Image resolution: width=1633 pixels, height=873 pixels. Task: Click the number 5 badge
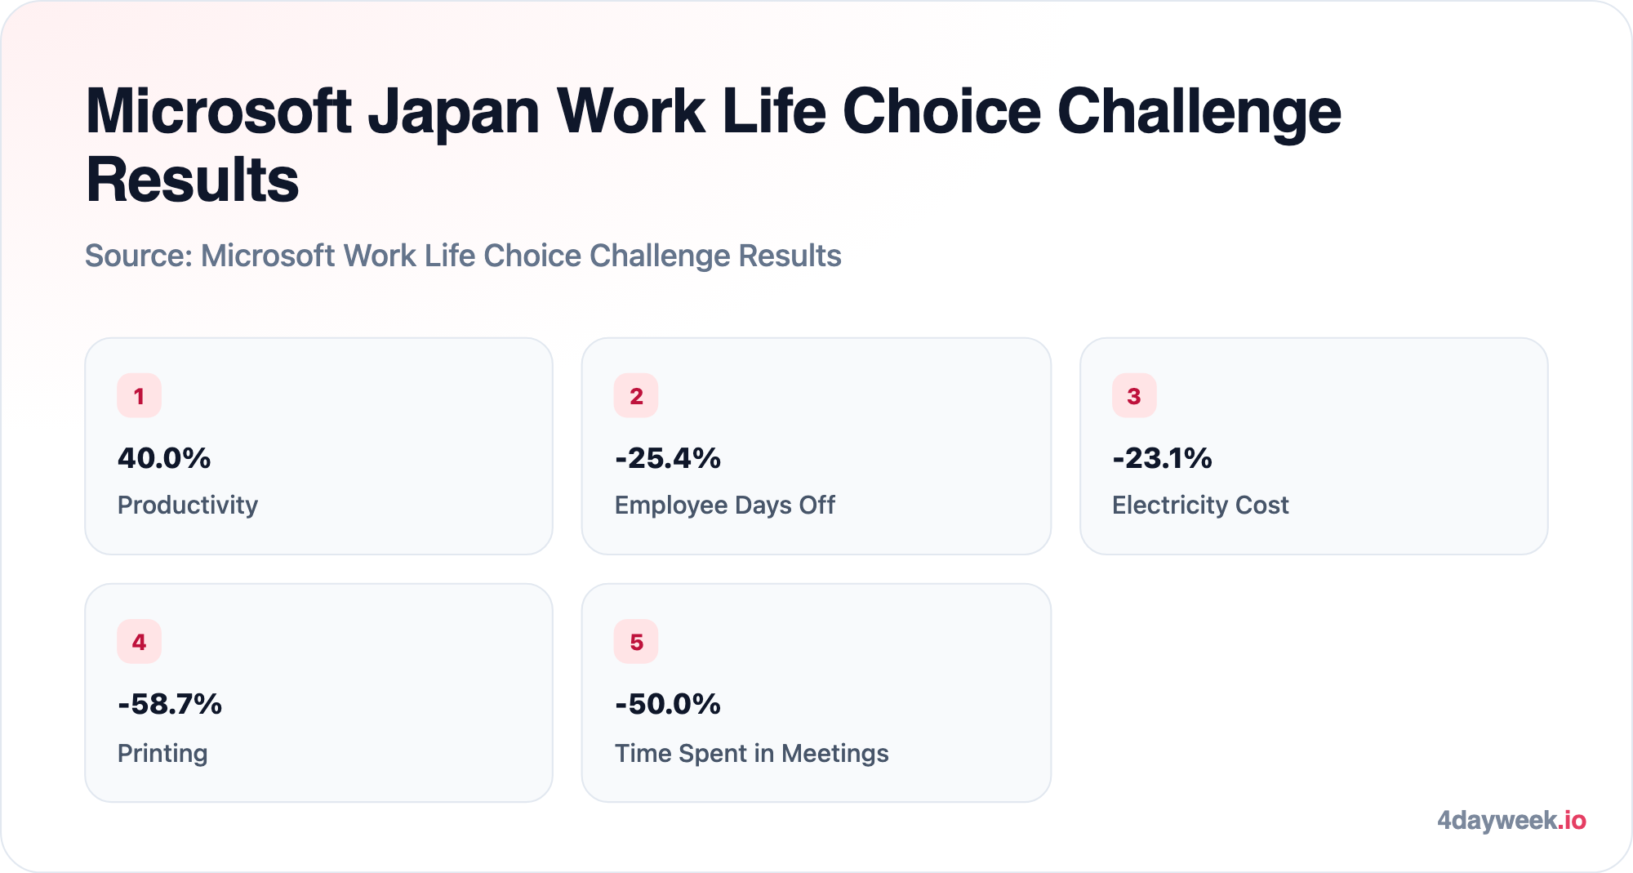point(636,642)
